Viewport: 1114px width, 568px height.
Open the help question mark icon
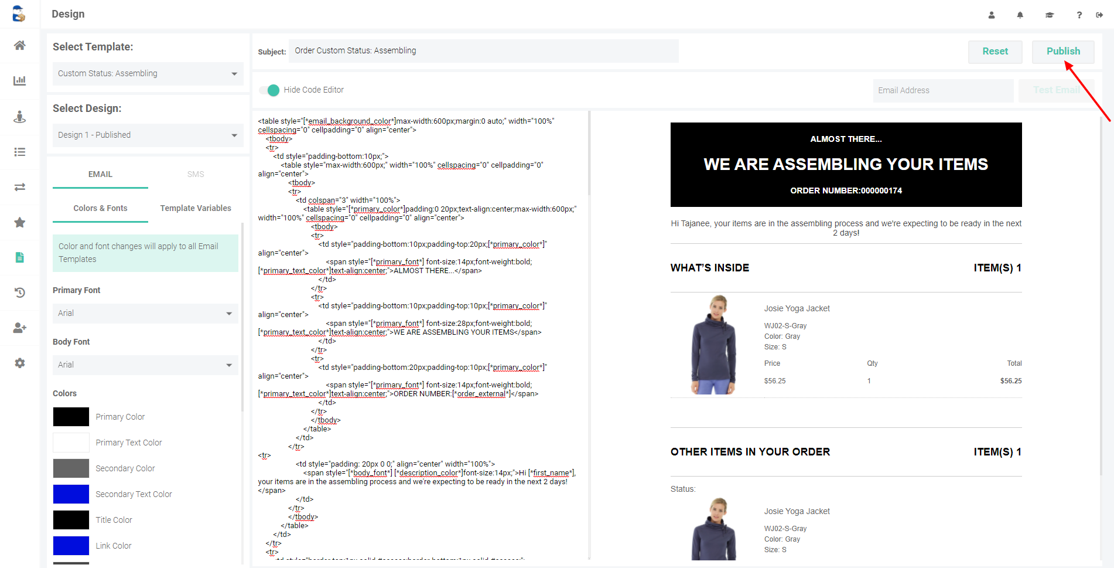pos(1079,15)
